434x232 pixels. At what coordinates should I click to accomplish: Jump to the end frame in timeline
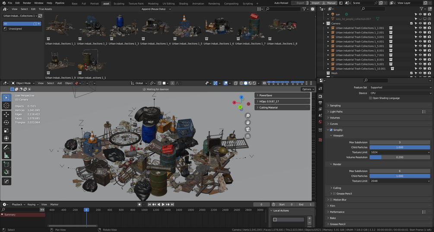(172, 204)
